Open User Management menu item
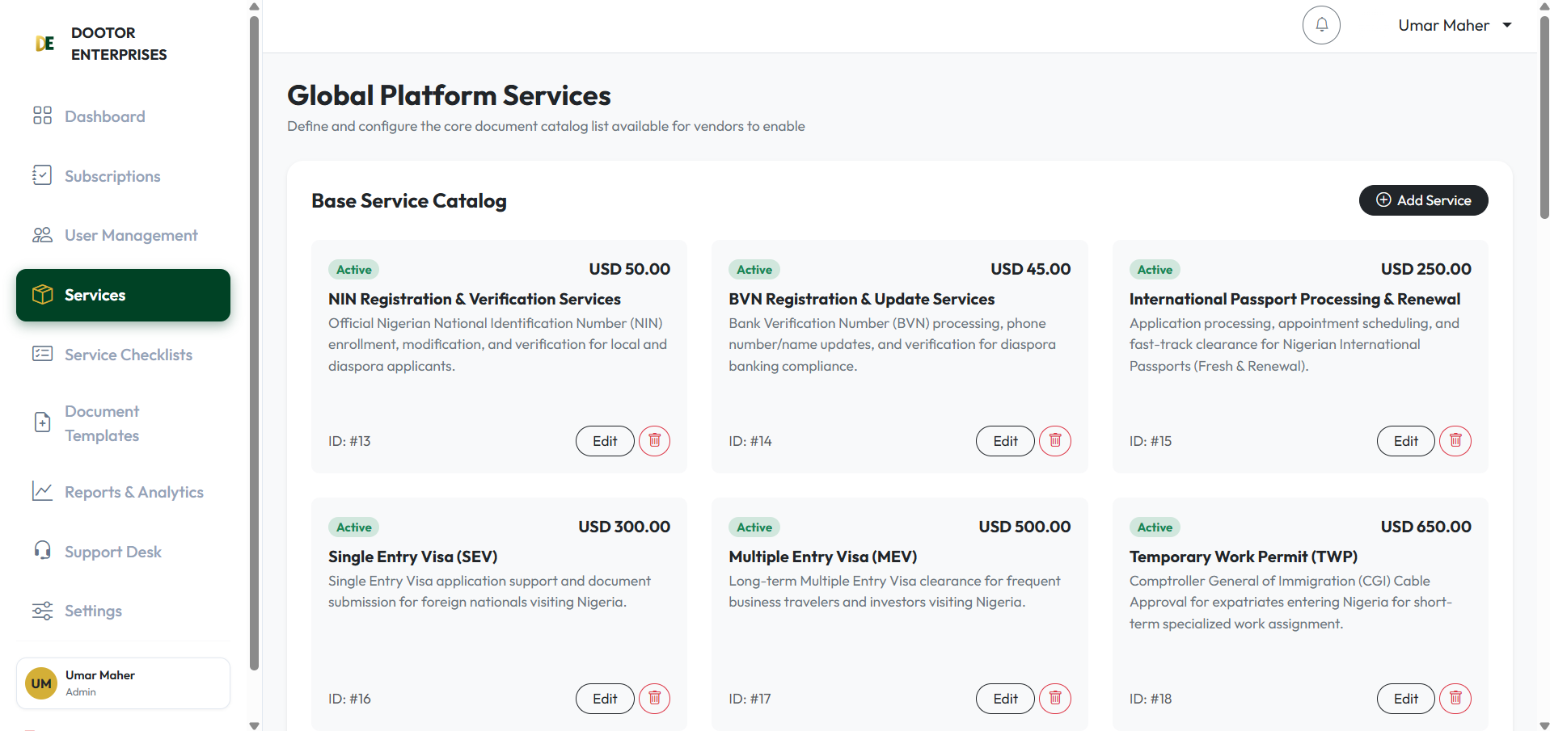Viewport: 1550px width, 731px height. (123, 235)
